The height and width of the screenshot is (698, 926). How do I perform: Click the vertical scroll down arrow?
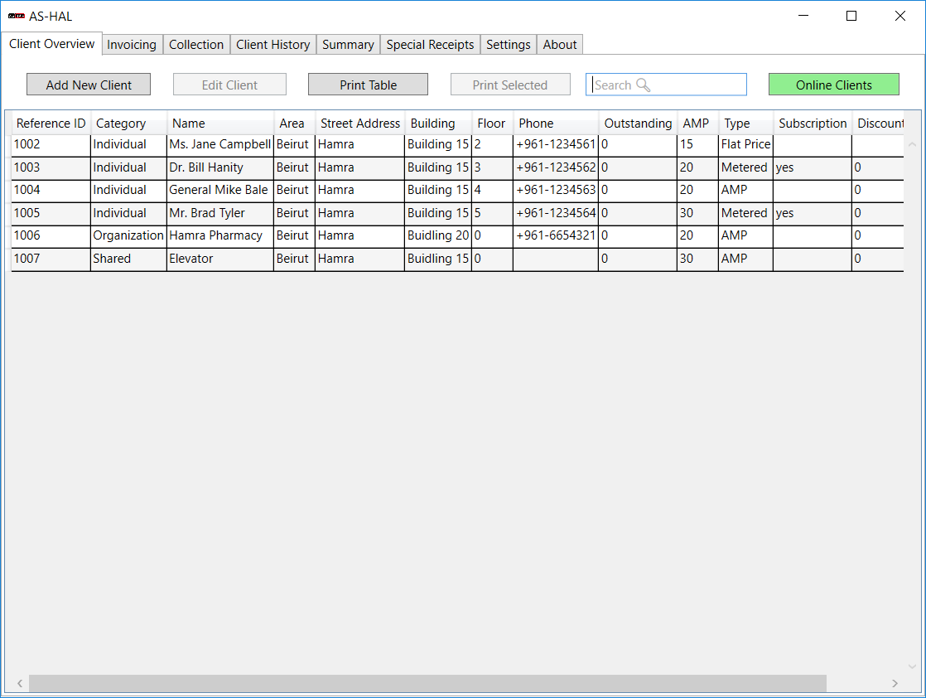click(x=912, y=666)
